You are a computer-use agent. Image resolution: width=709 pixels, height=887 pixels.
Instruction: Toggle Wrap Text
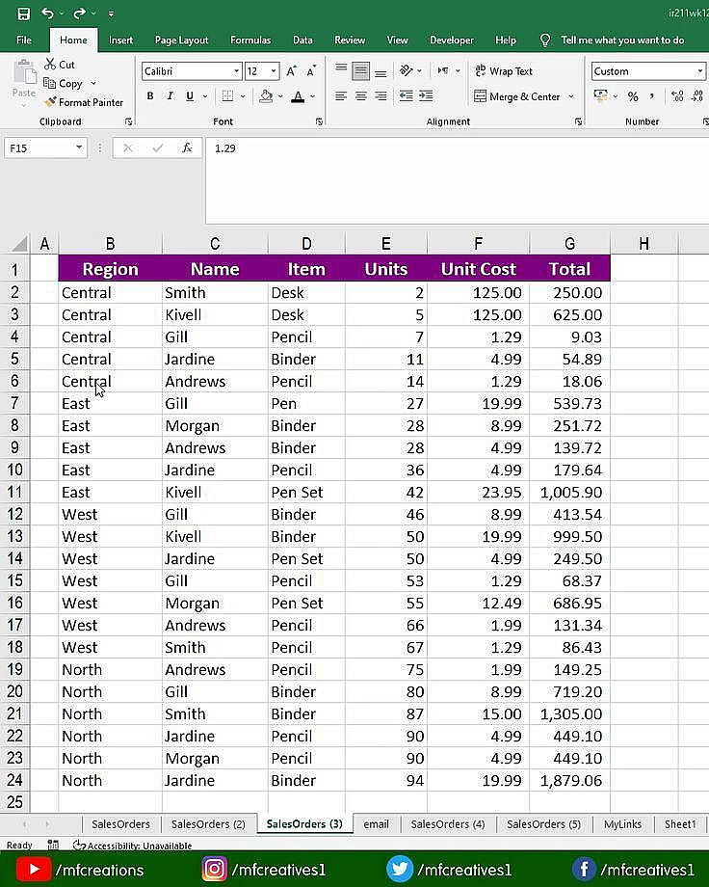pyautogui.click(x=503, y=71)
